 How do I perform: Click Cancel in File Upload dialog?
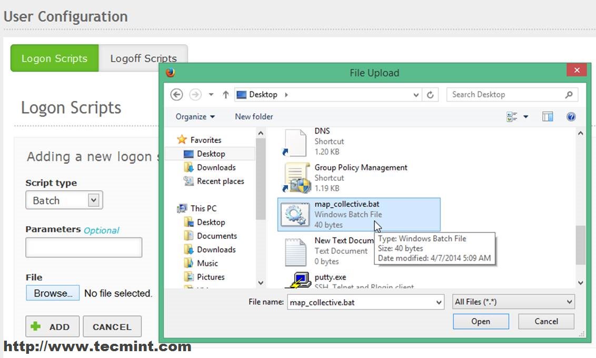pos(546,321)
